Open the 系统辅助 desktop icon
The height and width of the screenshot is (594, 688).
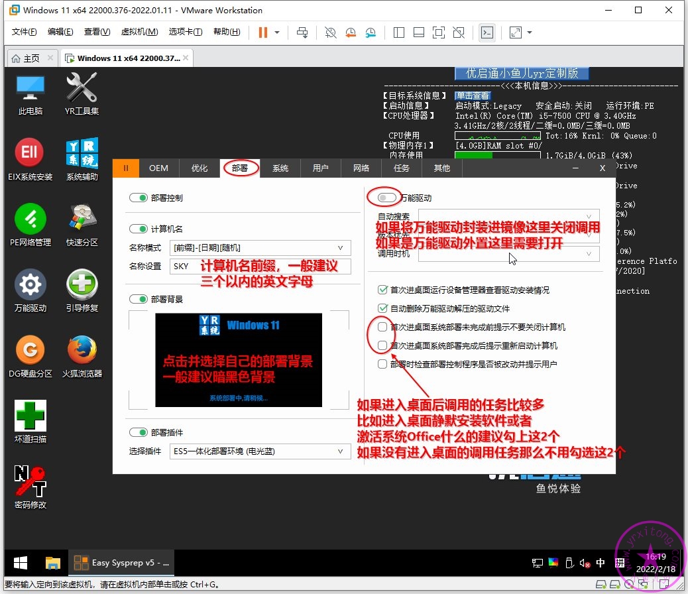coord(82,159)
